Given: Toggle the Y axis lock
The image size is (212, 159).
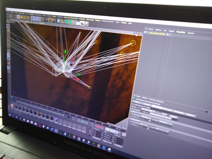Looking at the screenshot, I should (36, 18).
